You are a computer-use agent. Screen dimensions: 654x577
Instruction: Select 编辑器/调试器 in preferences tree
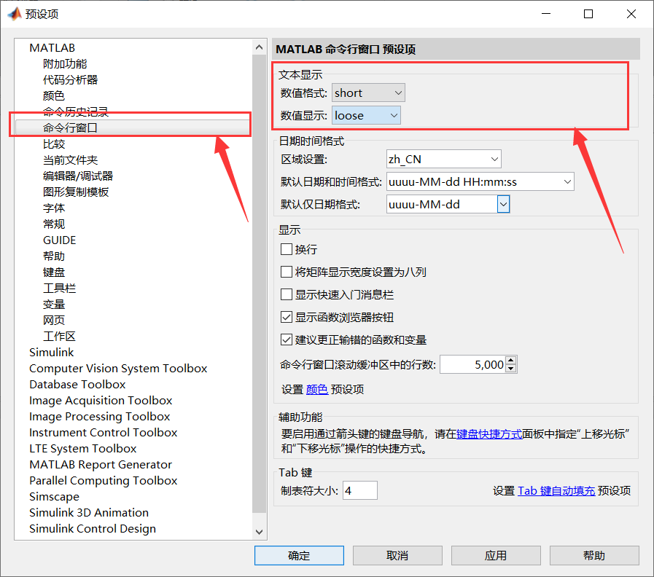pyautogui.click(x=78, y=176)
